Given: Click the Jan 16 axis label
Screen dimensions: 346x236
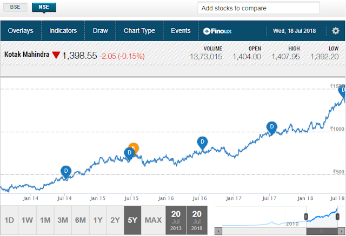Looking at the screenshot, I should pos(166,198).
